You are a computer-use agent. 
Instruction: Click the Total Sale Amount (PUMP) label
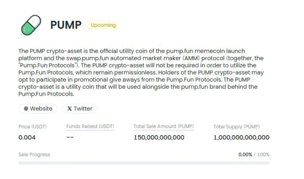pos(164,127)
